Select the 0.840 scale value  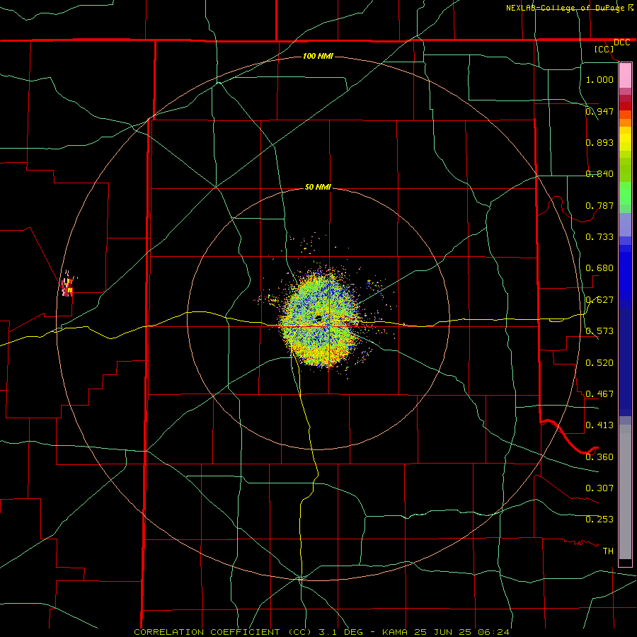point(599,173)
